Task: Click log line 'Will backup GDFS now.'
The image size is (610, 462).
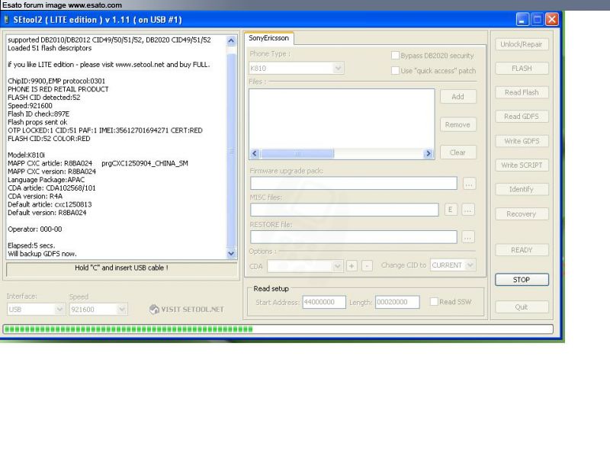Action: click(42, 254)
